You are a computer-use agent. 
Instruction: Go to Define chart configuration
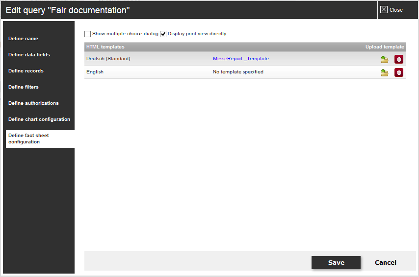click(x=40, y=119)
